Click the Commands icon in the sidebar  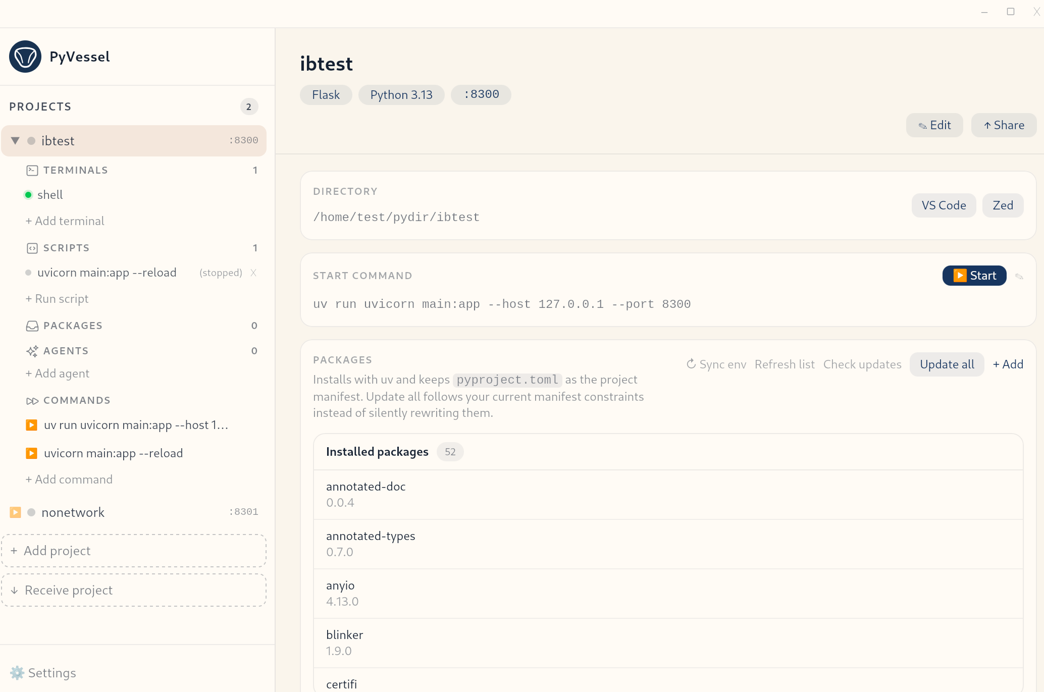tap(32, 400)
